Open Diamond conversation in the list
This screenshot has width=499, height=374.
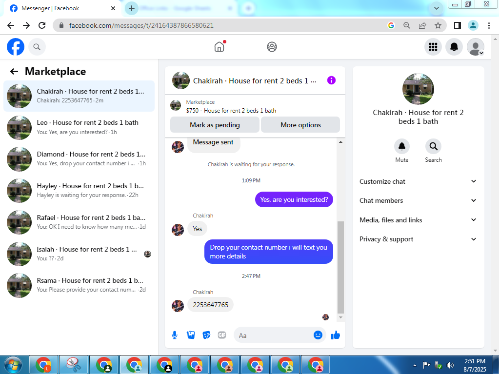(x=79, y=158)
